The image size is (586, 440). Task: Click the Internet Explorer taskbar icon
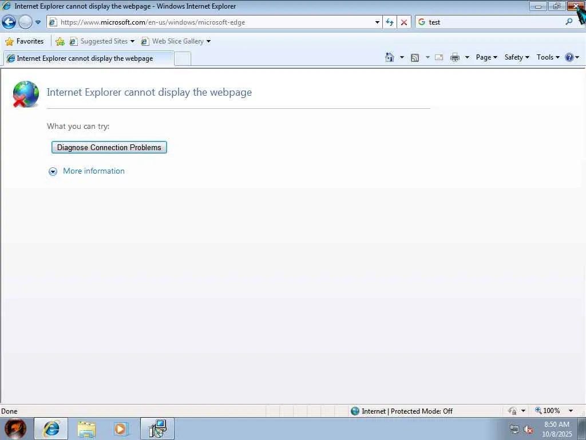coord(51,429)
